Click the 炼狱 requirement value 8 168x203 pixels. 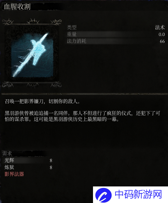tap(51, 167)
